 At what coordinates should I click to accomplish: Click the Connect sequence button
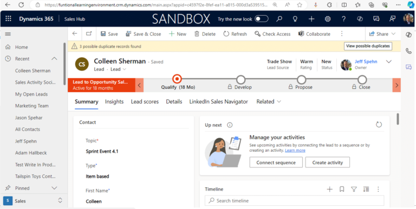click(x=276, y=163)
